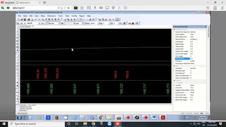Click the New file icon in toolbar
The height and width of the screenshot is (127, 226).
18,19
